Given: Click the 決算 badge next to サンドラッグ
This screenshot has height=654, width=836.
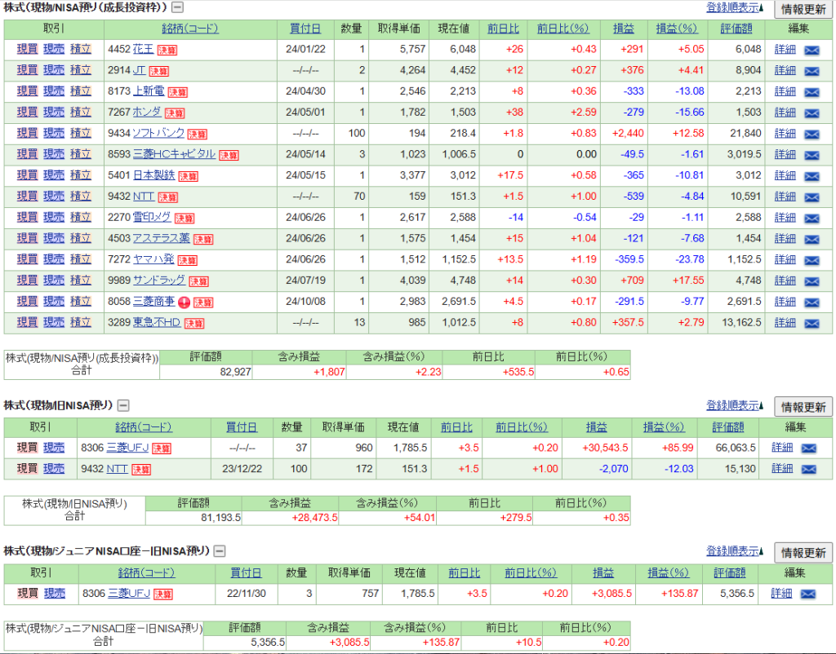Looking at the screenshot, I should coord(198,281).
